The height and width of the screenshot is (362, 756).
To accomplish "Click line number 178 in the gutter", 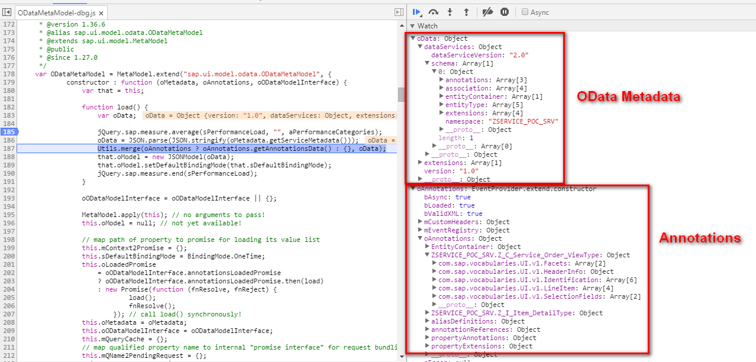I will point(8,74).
